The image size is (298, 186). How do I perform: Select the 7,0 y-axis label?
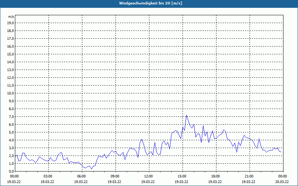(x=11, y=116)
